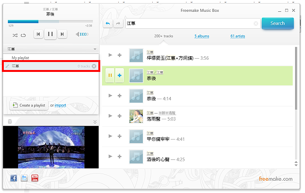Delete the playlist showing 0 tracks
The height and width of the screenshot is (193, 305).
[94, 66]
